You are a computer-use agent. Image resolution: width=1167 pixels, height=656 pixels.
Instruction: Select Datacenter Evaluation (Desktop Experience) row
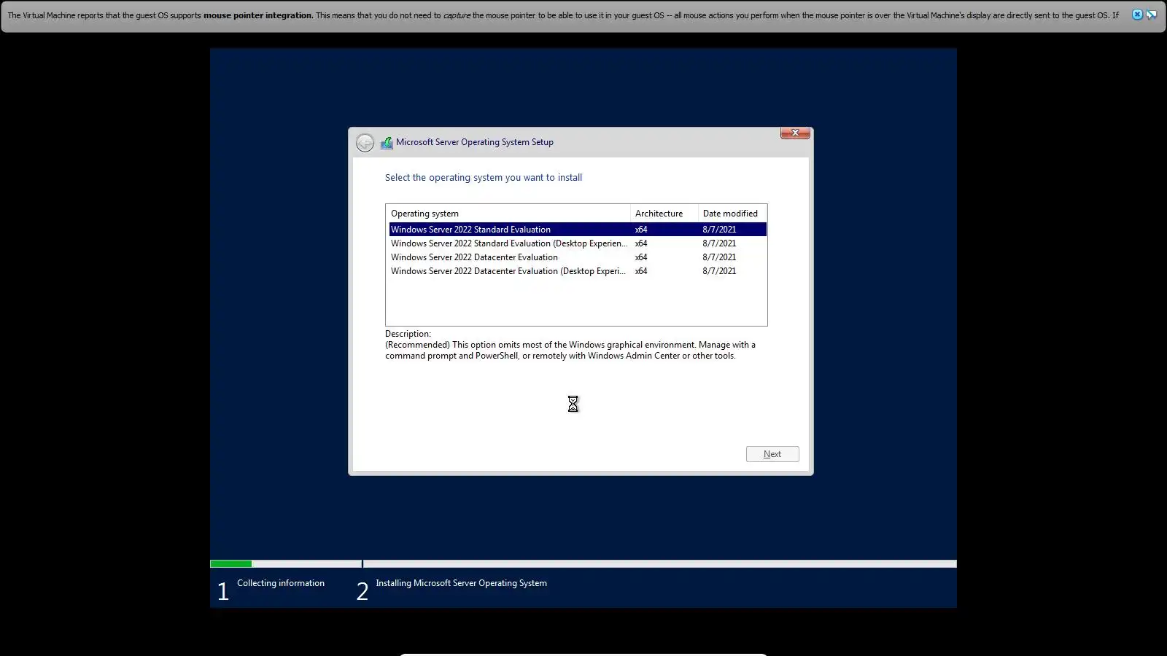[x=578, y=271]
